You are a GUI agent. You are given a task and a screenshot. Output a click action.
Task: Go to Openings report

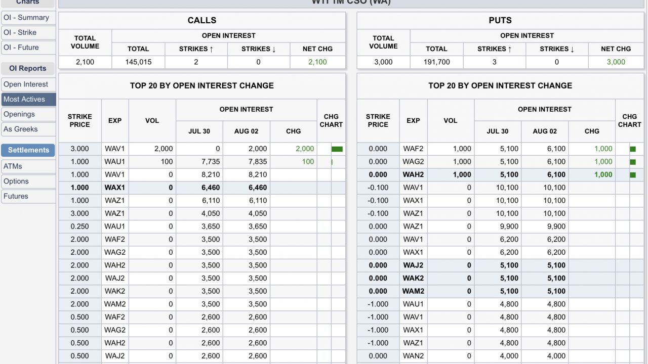(x=19, y=114)
